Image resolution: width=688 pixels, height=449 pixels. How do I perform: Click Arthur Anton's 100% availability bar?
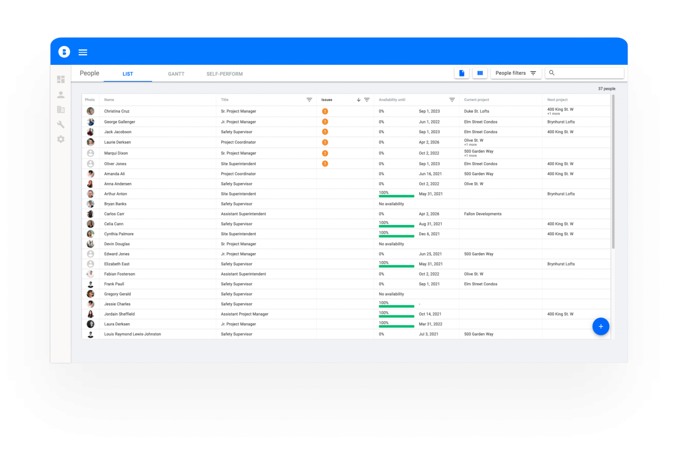(396, 196)
